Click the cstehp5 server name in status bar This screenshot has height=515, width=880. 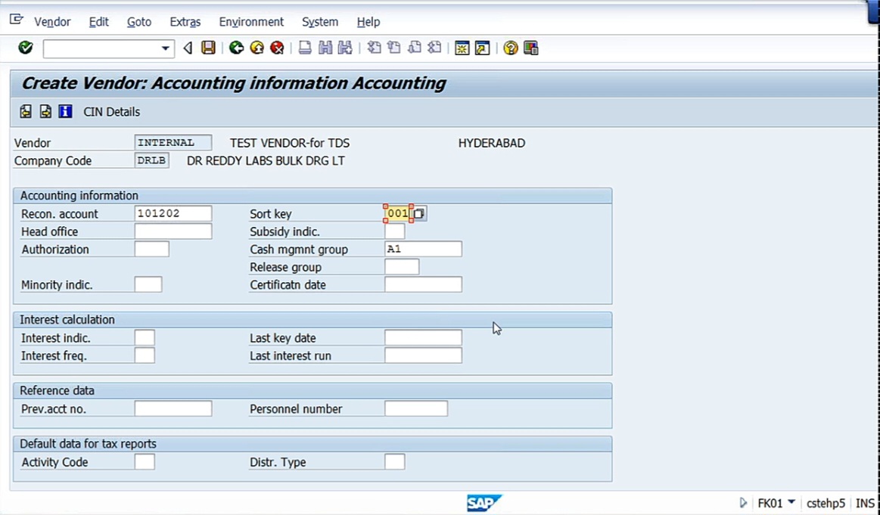coord(826,503)
